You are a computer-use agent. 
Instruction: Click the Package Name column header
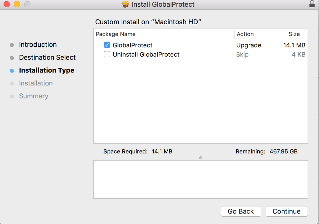[116, 34]
